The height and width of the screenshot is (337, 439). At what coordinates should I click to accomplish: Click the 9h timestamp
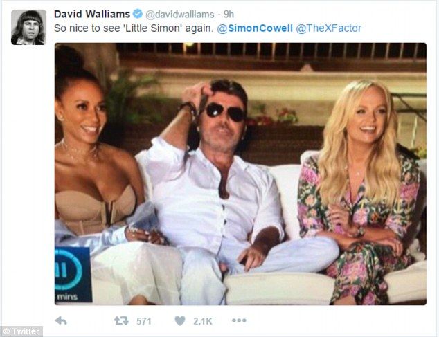coord(229,15)
